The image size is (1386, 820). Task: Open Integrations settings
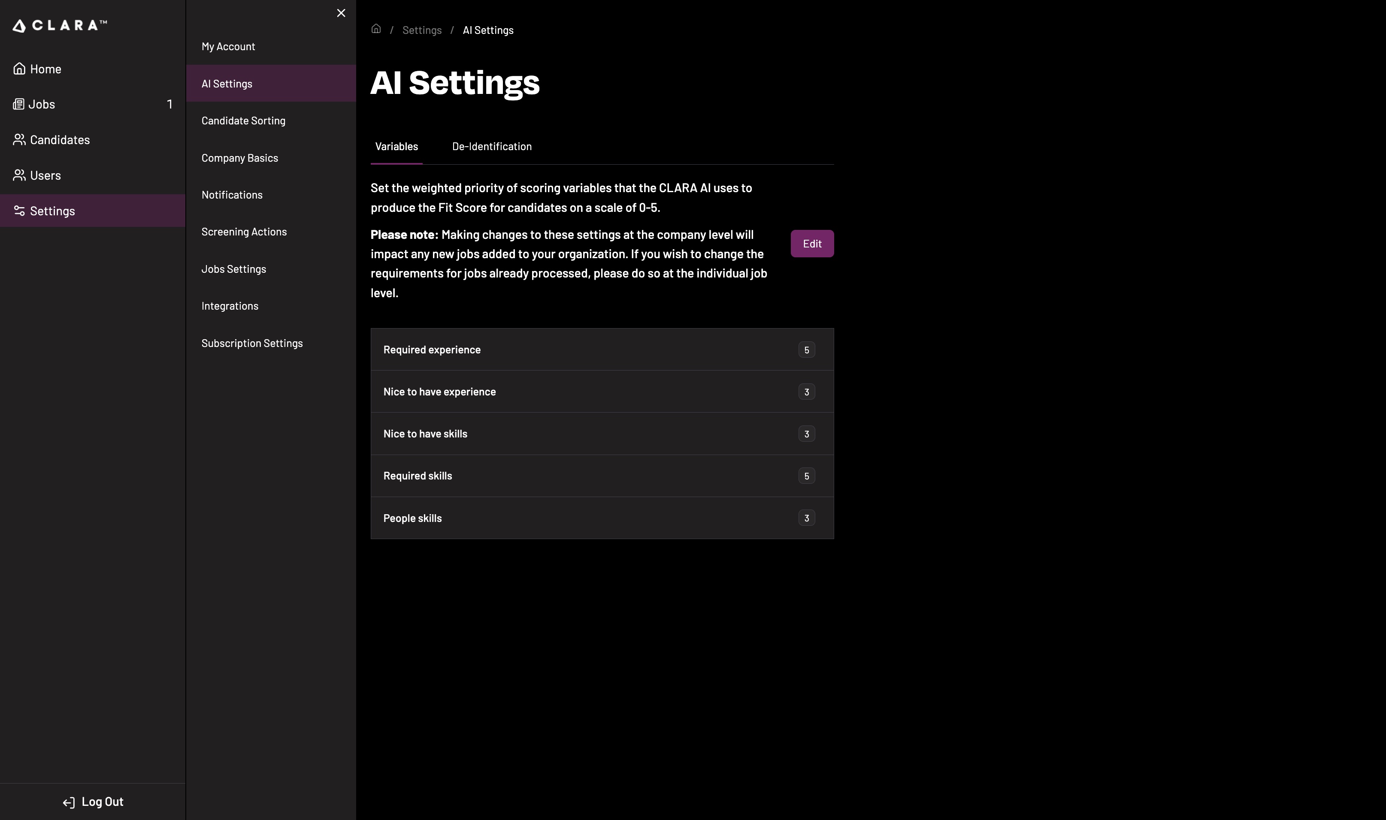[x=230, y=306]
